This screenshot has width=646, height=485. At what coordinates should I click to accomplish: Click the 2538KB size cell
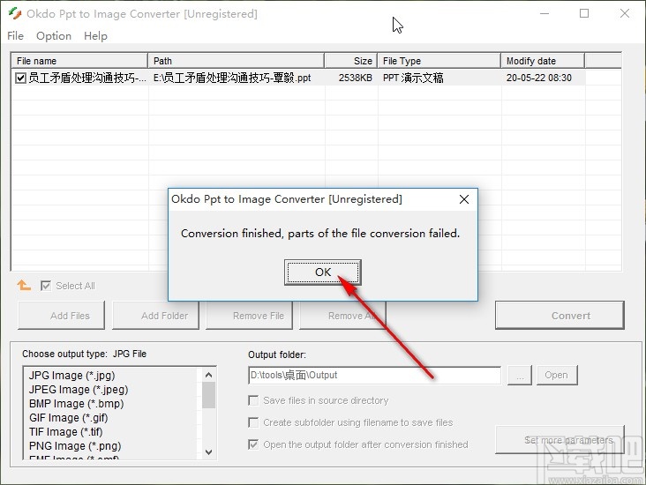[355, 78]
